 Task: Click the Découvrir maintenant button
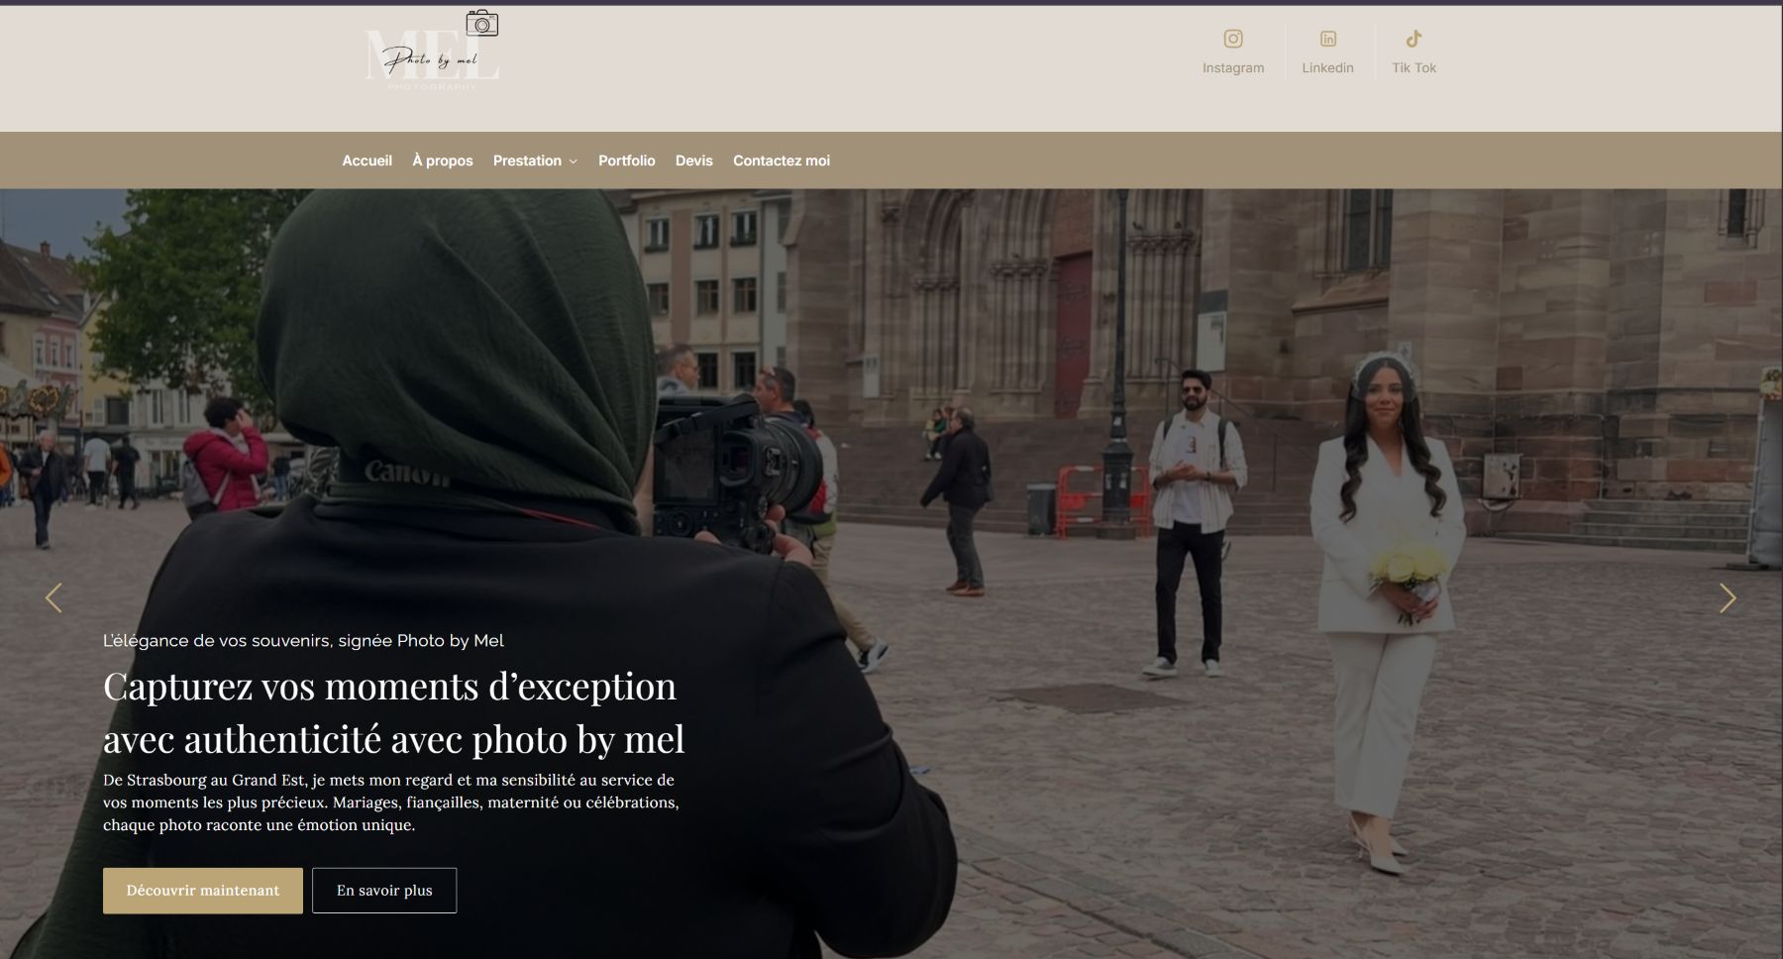click(203, 891)
